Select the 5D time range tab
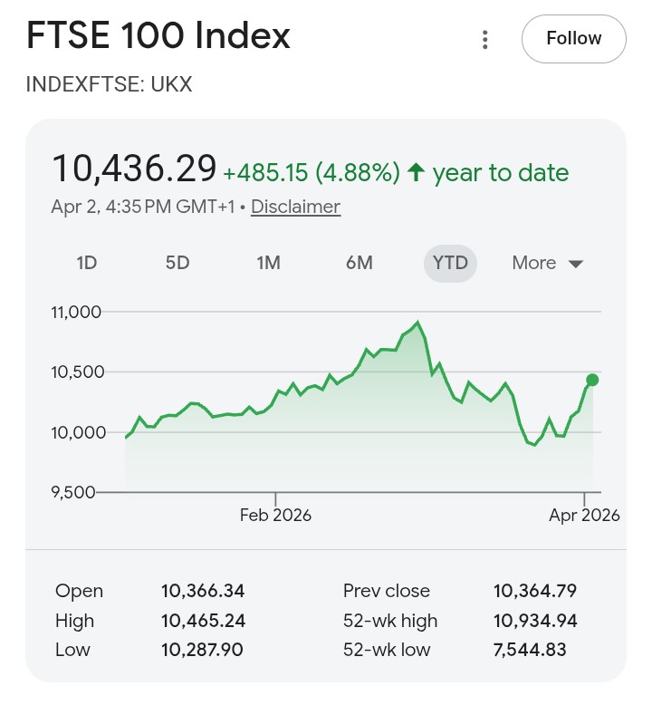This screenshot has height=705, width=652. [177, 263]
